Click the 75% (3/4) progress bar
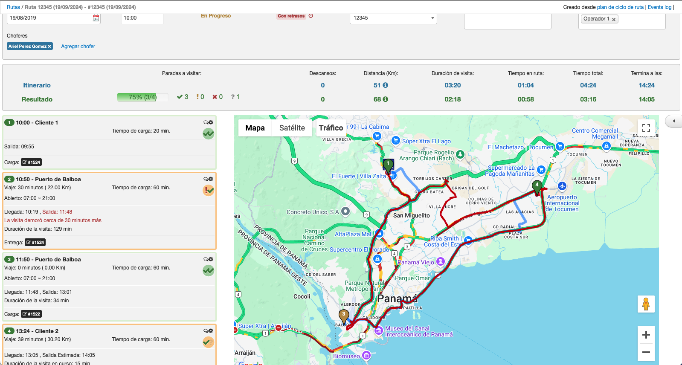 [x=142, y=97]
